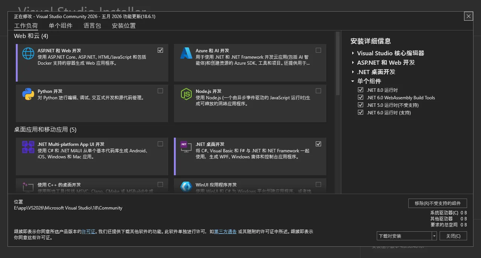This screenshot has height=258, width=481.
Task: Click the arrow beside 下载时安装
Action: [x=434, y=236]
